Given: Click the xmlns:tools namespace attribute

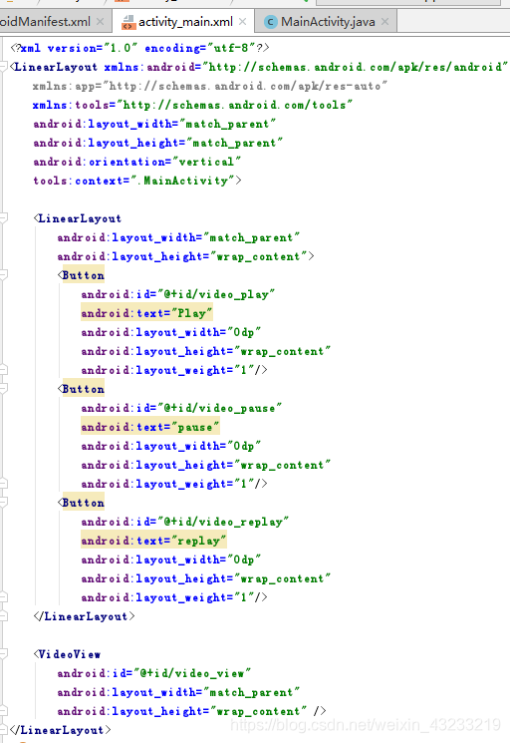Looking at the screenshot, I should (x=192, y=105).
